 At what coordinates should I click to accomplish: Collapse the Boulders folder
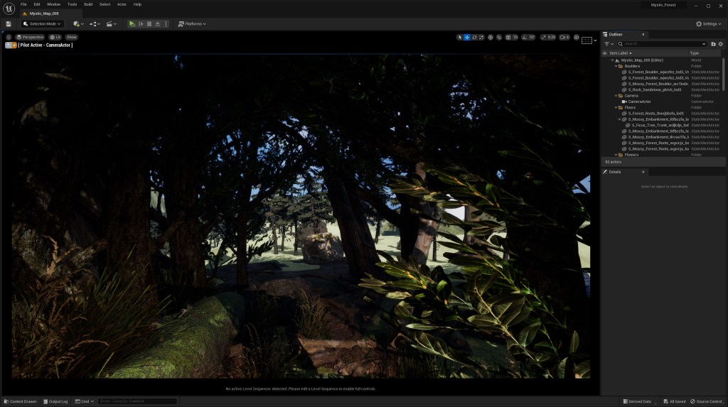pos(616,66)
